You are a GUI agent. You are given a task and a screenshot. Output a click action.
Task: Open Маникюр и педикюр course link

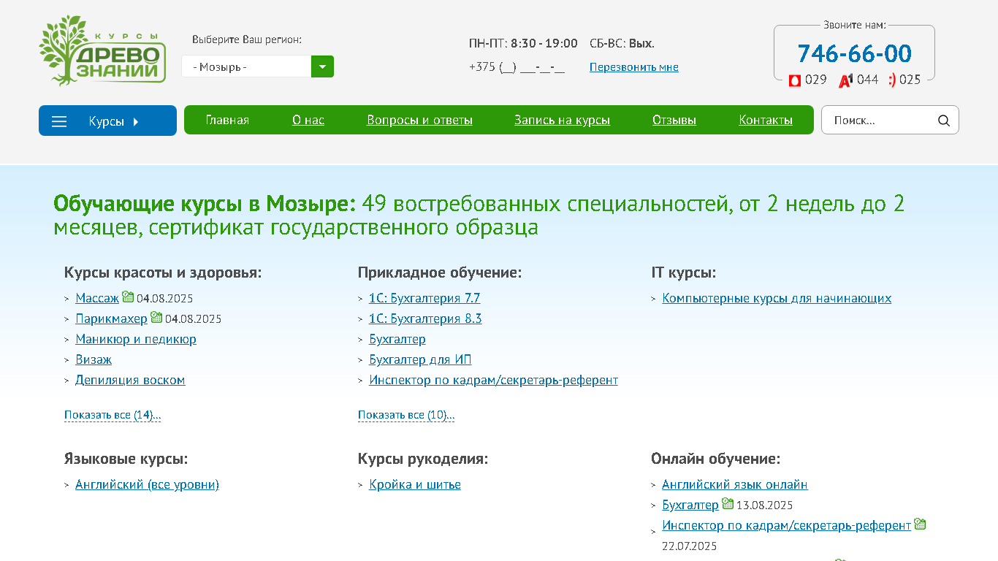click(x=136, y=339)
